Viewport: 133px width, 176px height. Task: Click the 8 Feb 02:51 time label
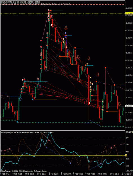click(x=78, y=174)
